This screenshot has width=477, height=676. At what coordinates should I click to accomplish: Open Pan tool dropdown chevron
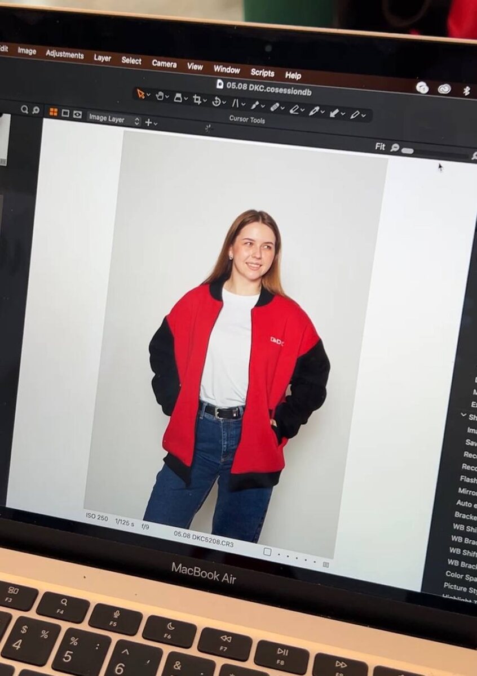(167, 97)
